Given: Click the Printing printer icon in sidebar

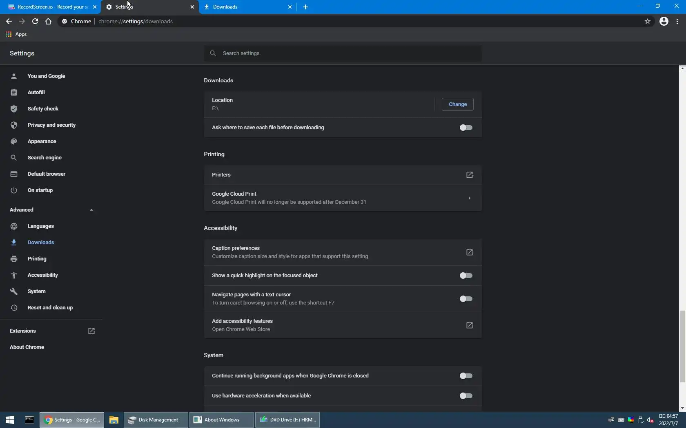Looking at the screenshot, I should (14, 259).
